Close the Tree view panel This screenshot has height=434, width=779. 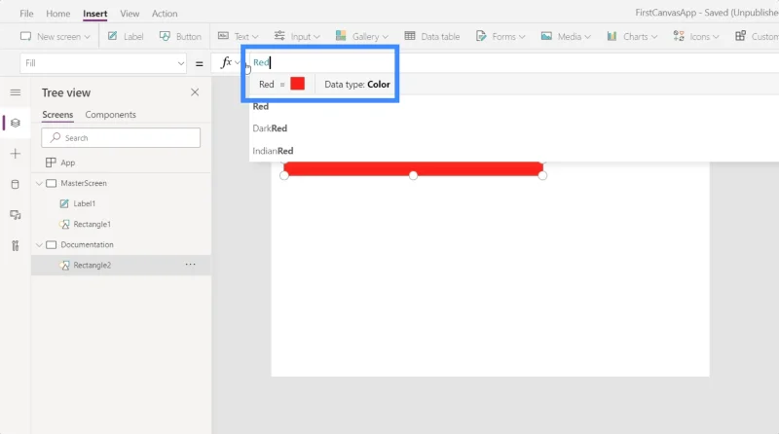pos(195,92)
